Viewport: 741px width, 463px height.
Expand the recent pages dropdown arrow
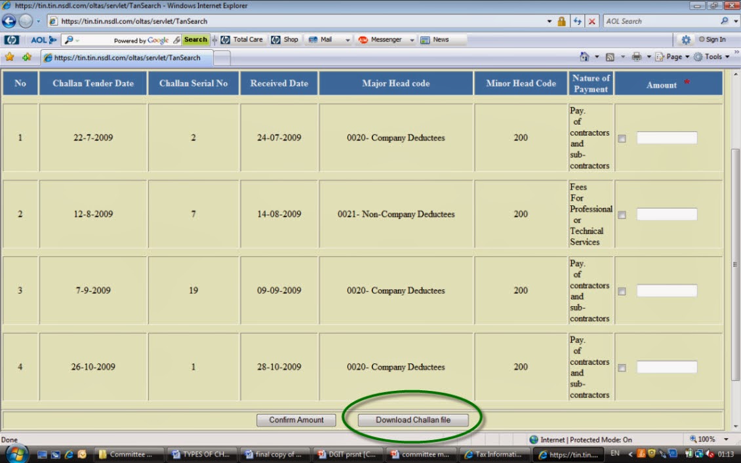[38, 21]
